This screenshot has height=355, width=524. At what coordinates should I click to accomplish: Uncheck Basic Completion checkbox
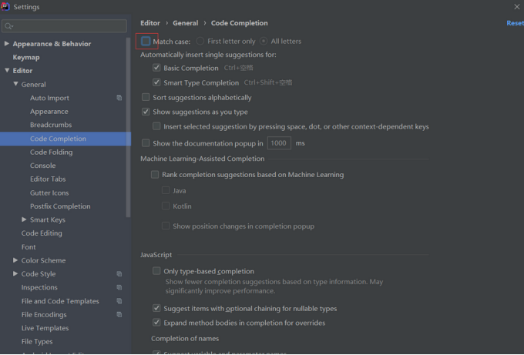click(156, 68)
